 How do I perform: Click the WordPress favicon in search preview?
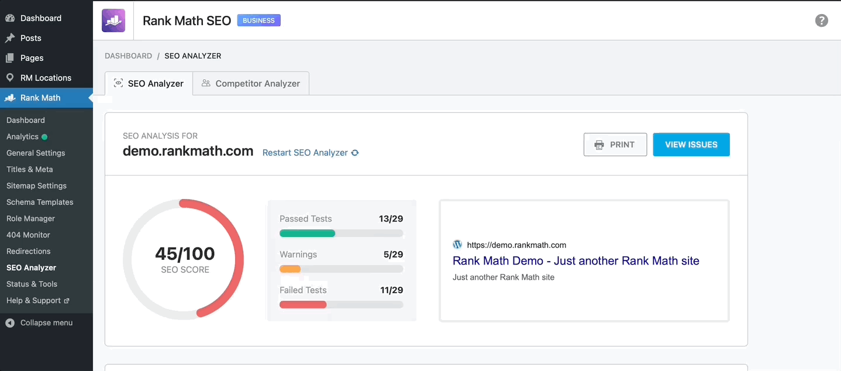coord(457,245)
